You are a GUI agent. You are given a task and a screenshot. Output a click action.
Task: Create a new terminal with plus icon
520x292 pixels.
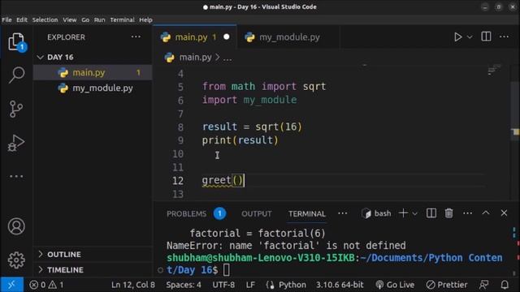[x=403, y=213]
